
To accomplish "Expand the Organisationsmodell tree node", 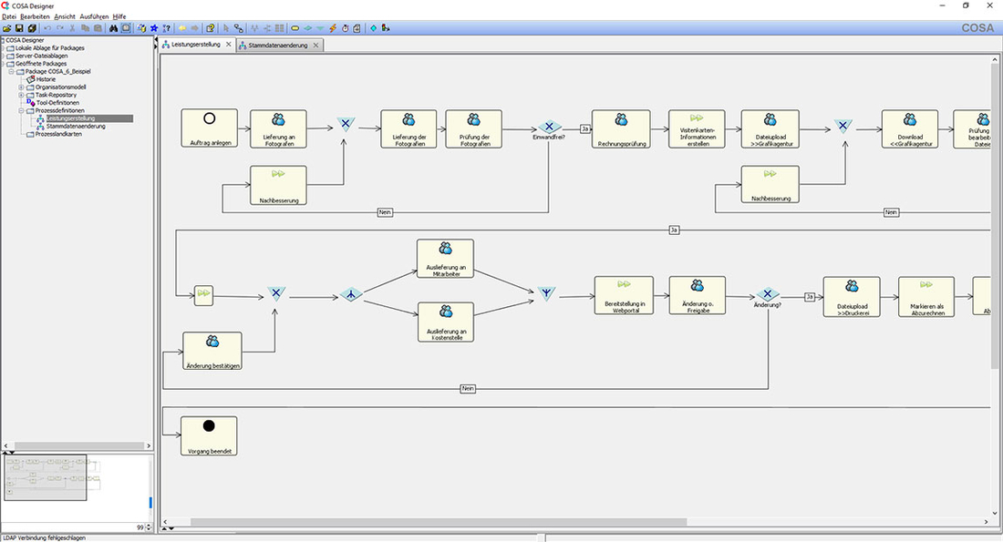I will [x=21, y=87].
